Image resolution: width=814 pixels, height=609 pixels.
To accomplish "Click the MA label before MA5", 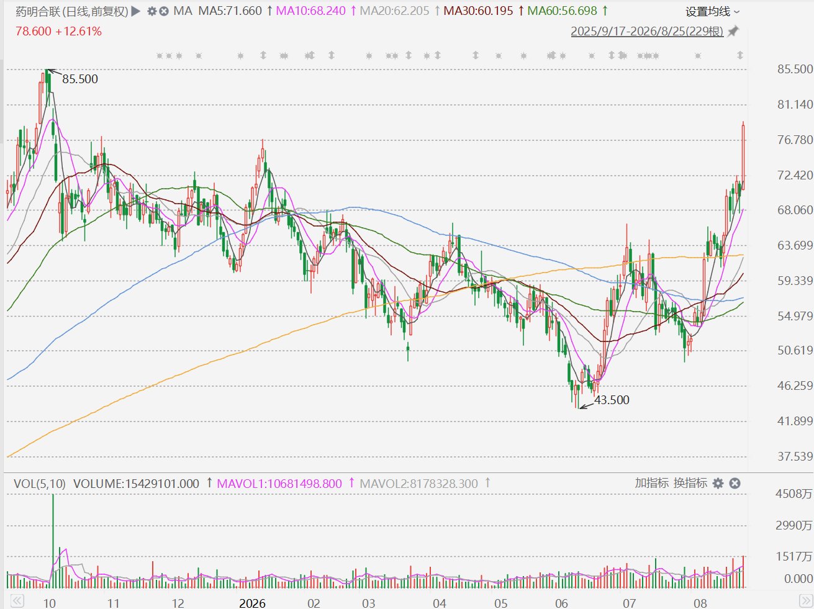I will click(x=183, y=11).
